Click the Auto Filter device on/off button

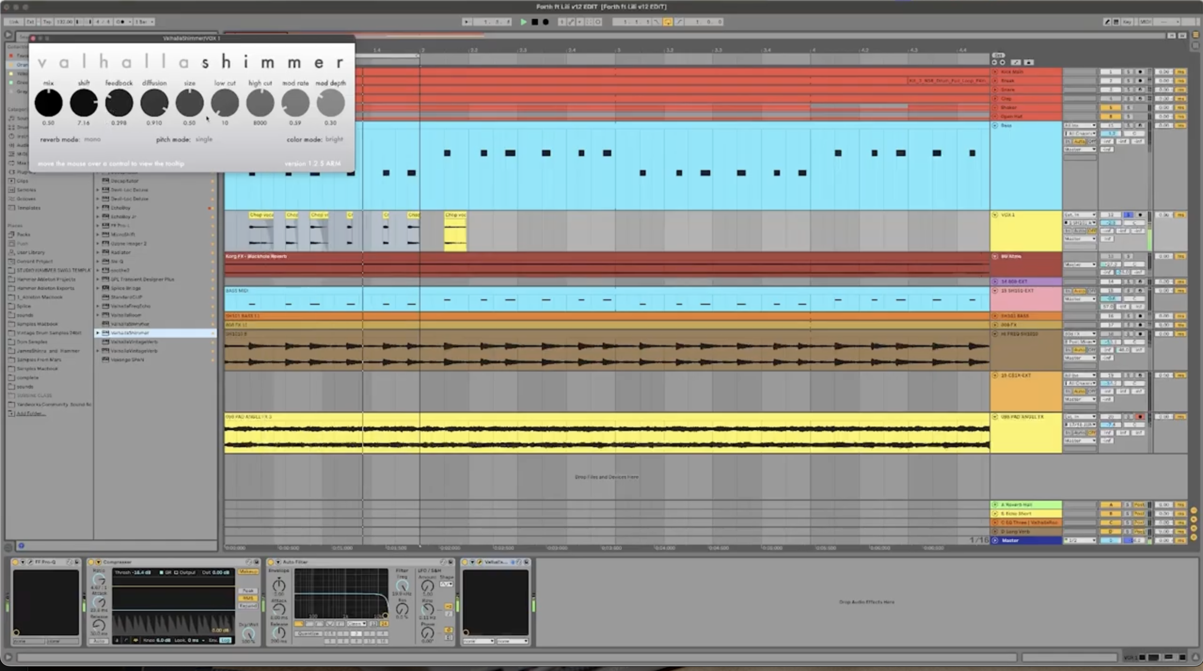click(271, 562)
